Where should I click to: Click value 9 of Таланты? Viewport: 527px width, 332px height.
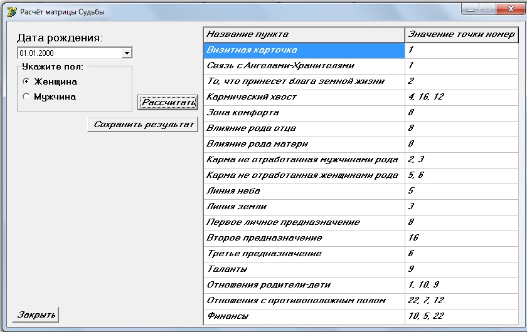pos(462,269)
